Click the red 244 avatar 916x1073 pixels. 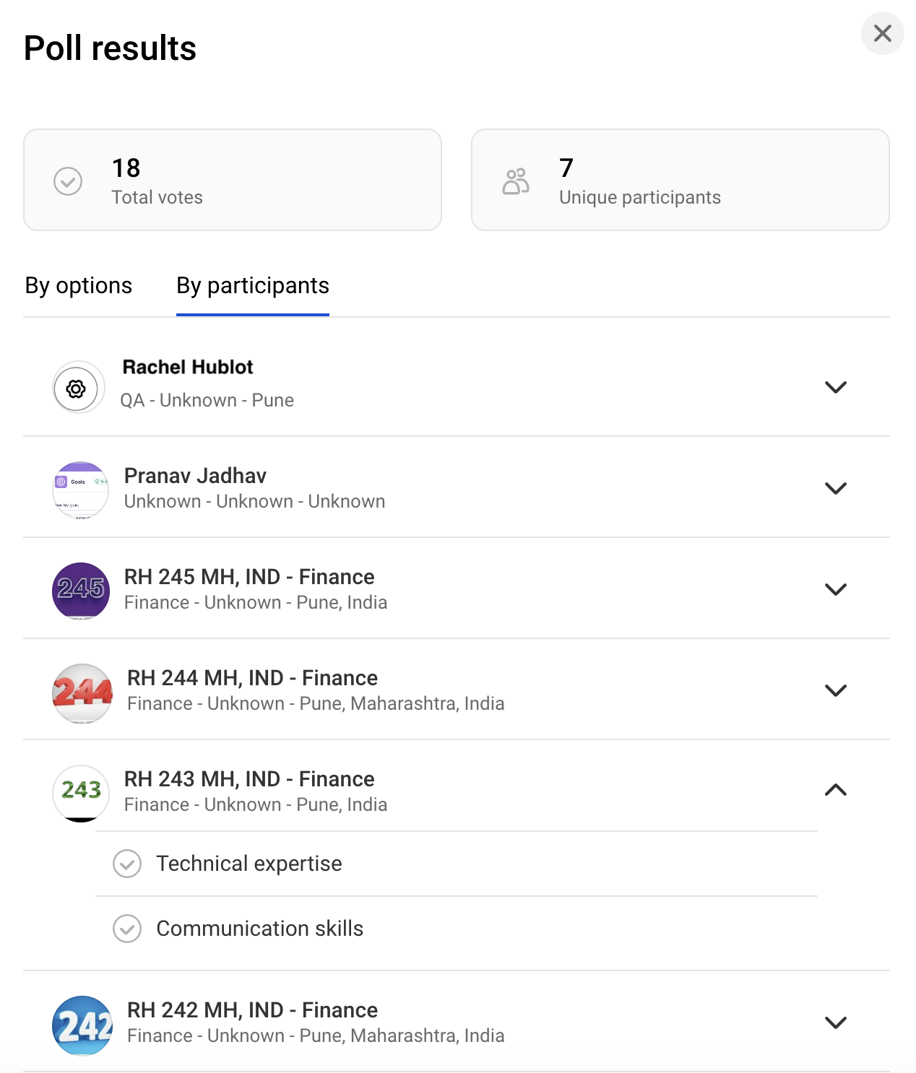[x=82, y=693]
